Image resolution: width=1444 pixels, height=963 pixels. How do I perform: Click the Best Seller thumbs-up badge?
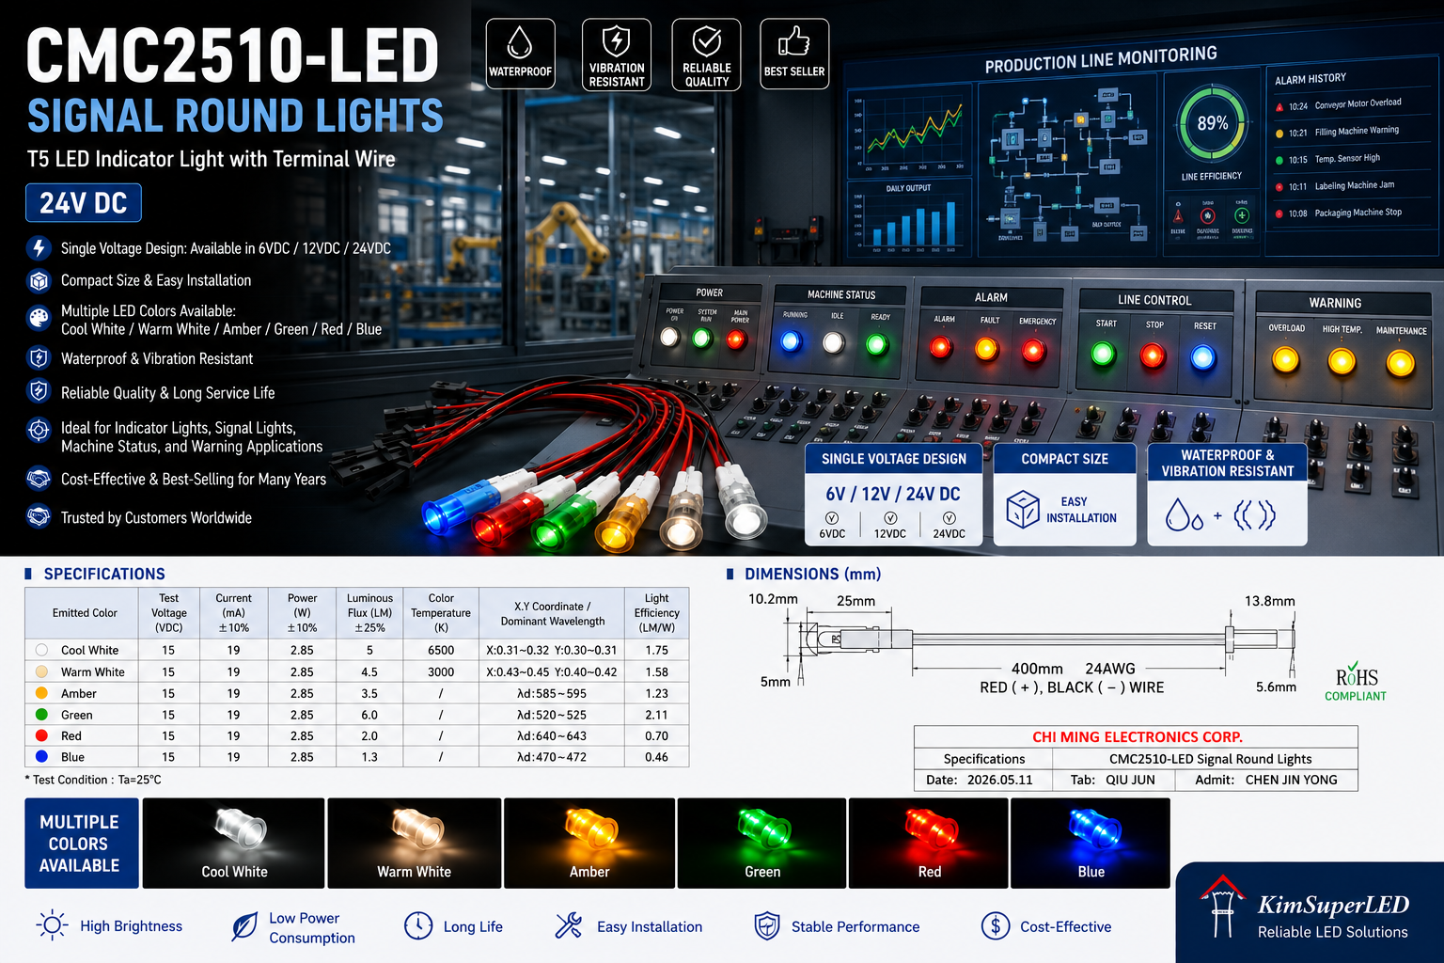point(794,54)
